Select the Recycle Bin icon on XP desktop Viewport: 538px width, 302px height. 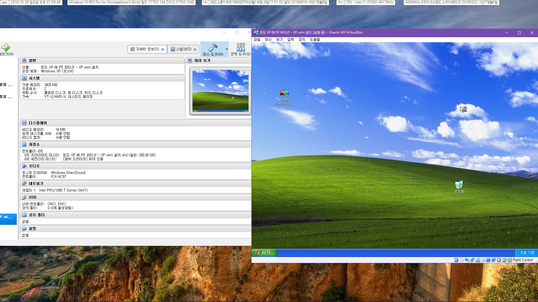[459, 187]
